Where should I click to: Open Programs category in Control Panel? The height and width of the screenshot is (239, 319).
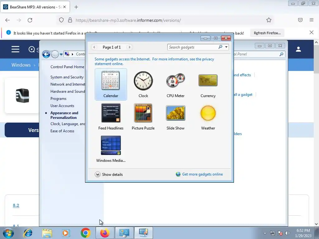(x=58, y=99)
